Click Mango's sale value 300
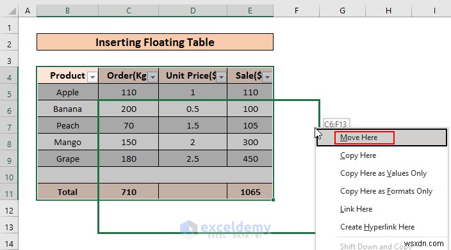Image resolution: width=451 pixels, height=250 pixels. pyautogui.click(x=250, y=142)
